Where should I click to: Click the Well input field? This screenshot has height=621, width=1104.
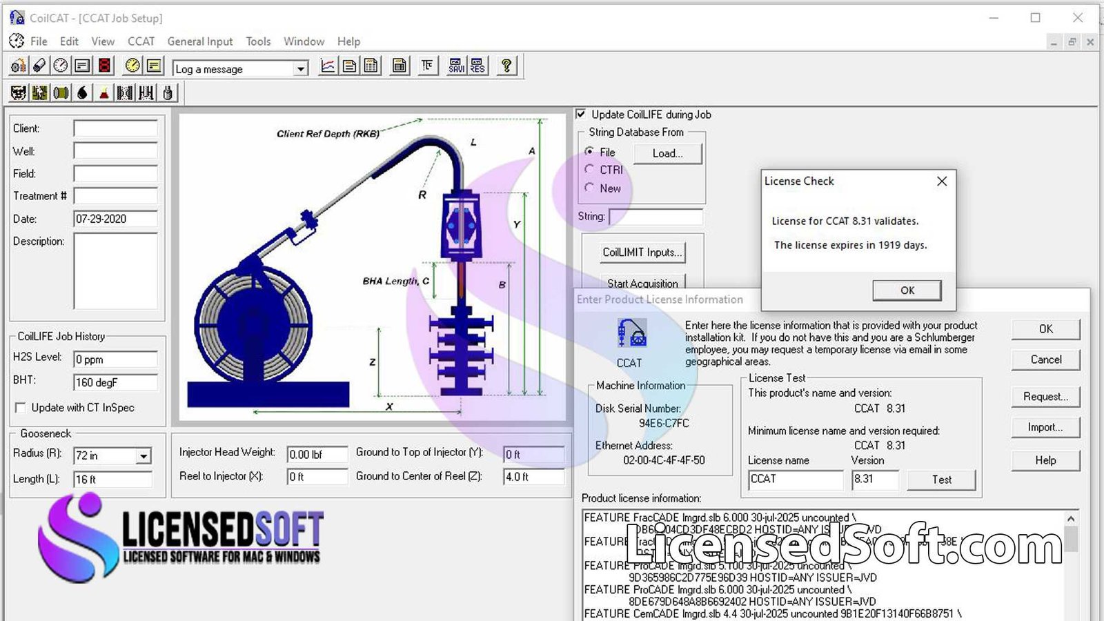click(x=115, y=151)
